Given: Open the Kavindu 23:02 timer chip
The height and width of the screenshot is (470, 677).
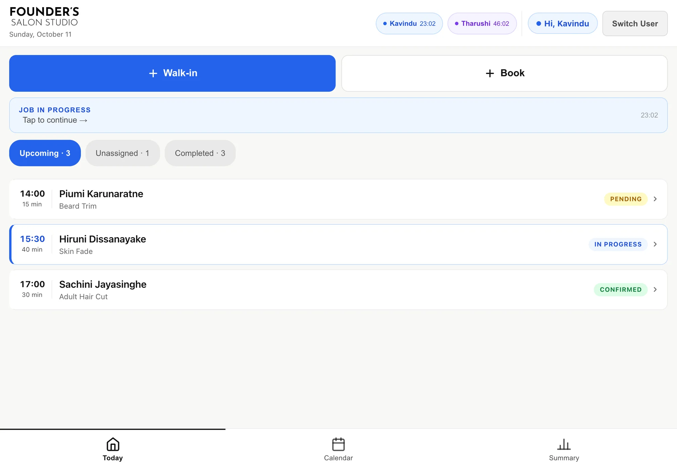Looking at the screenshot, I should (409, 24).
